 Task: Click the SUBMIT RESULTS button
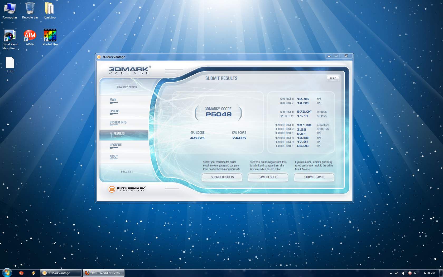tap(222, 177)
